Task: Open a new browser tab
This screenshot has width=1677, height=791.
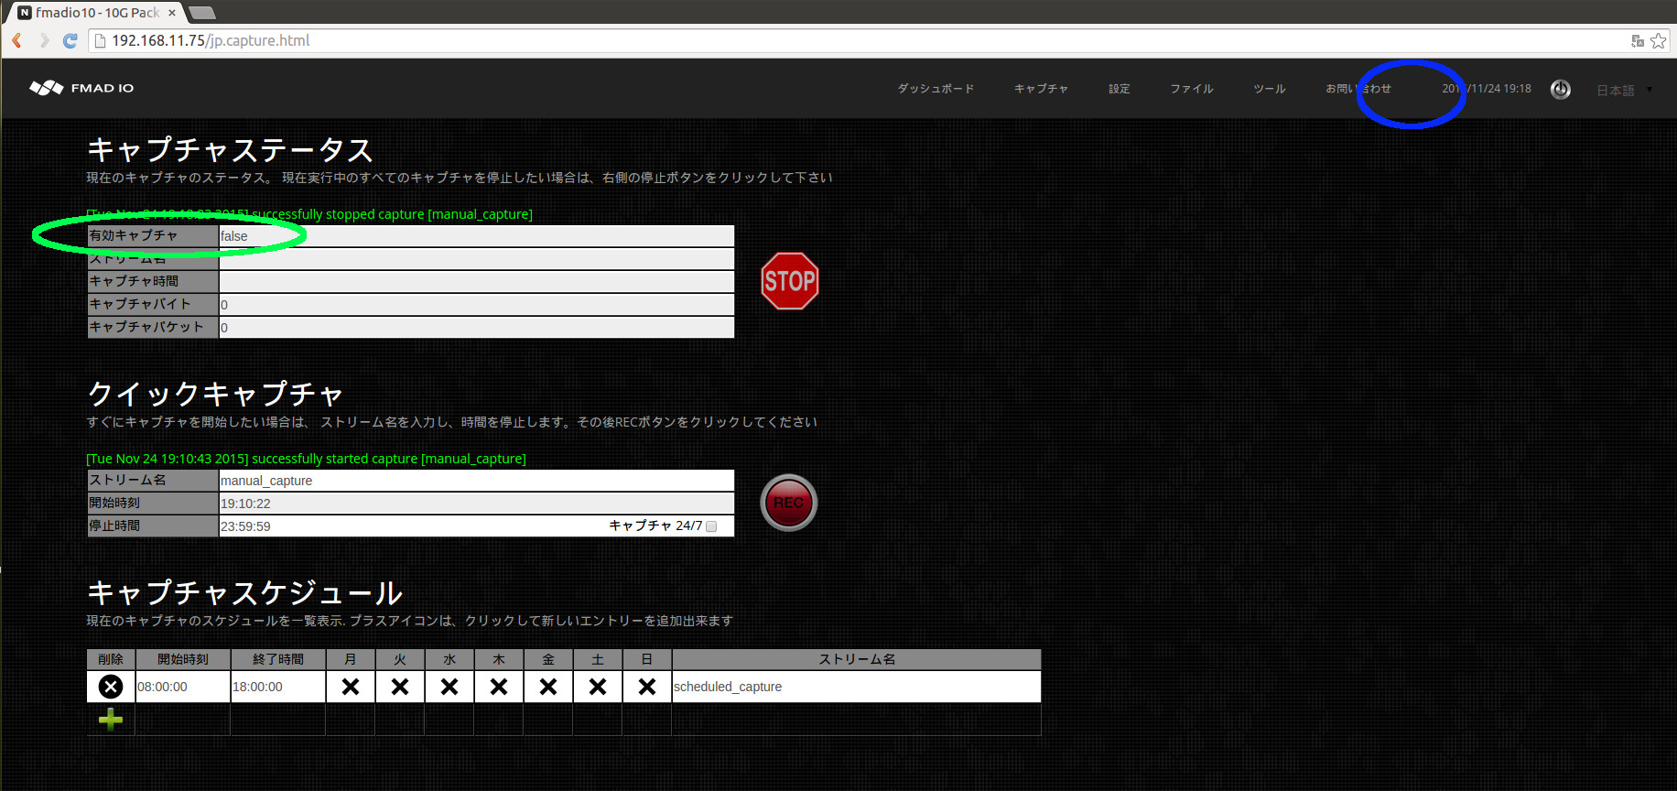Action: tap(201, 13)
